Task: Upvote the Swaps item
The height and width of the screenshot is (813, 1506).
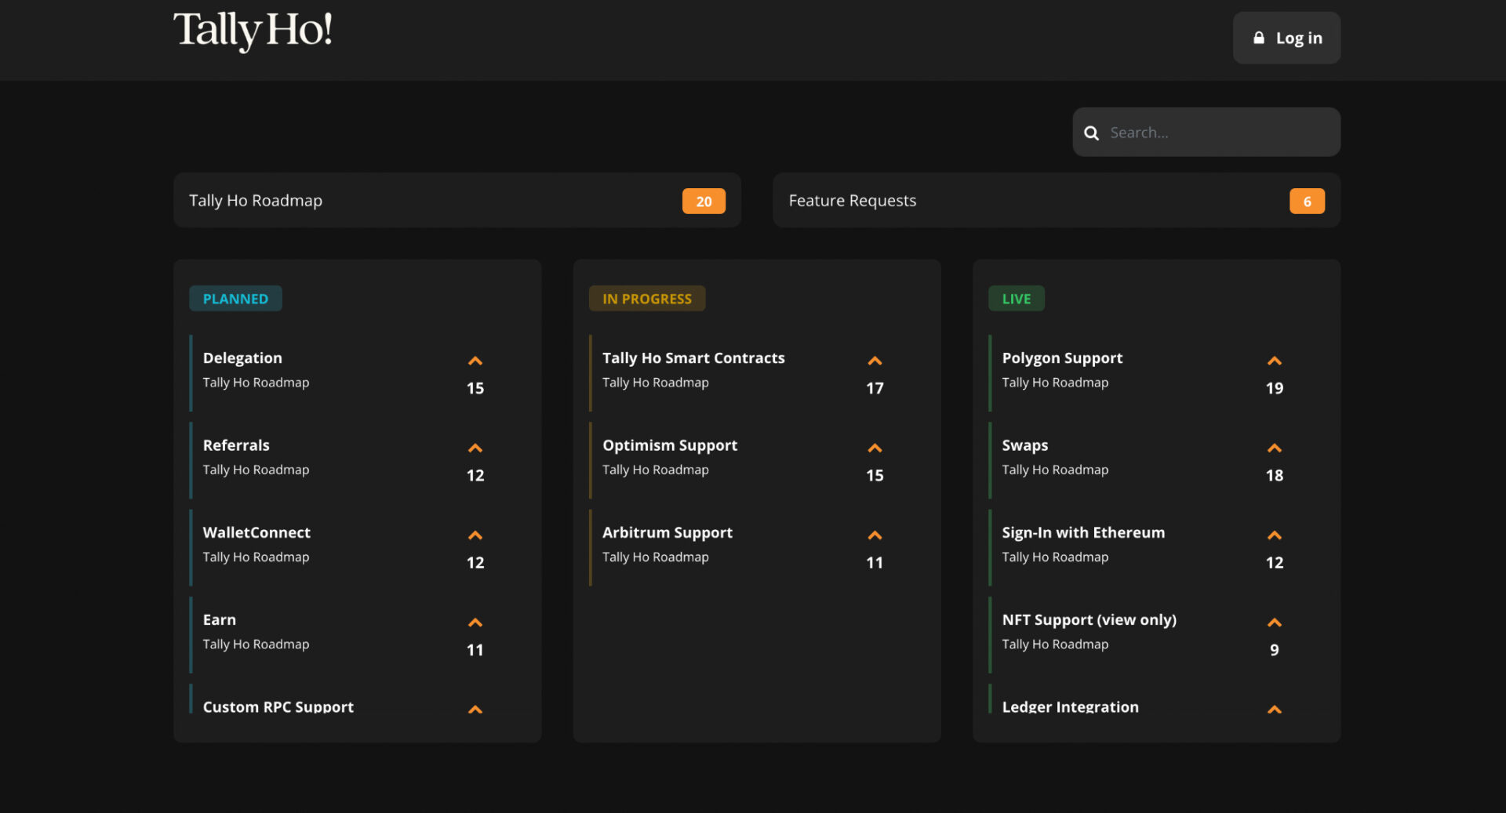Action: 1275,448
